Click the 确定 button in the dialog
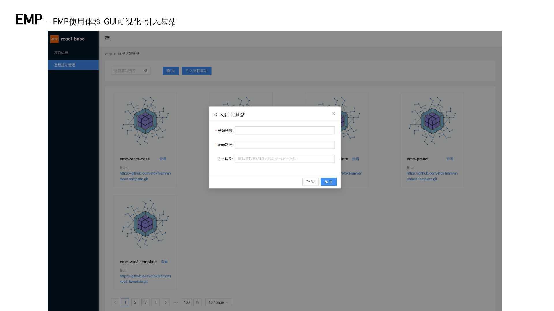The width and height of the screenshot is (554, 311). (x=328, y=182)
